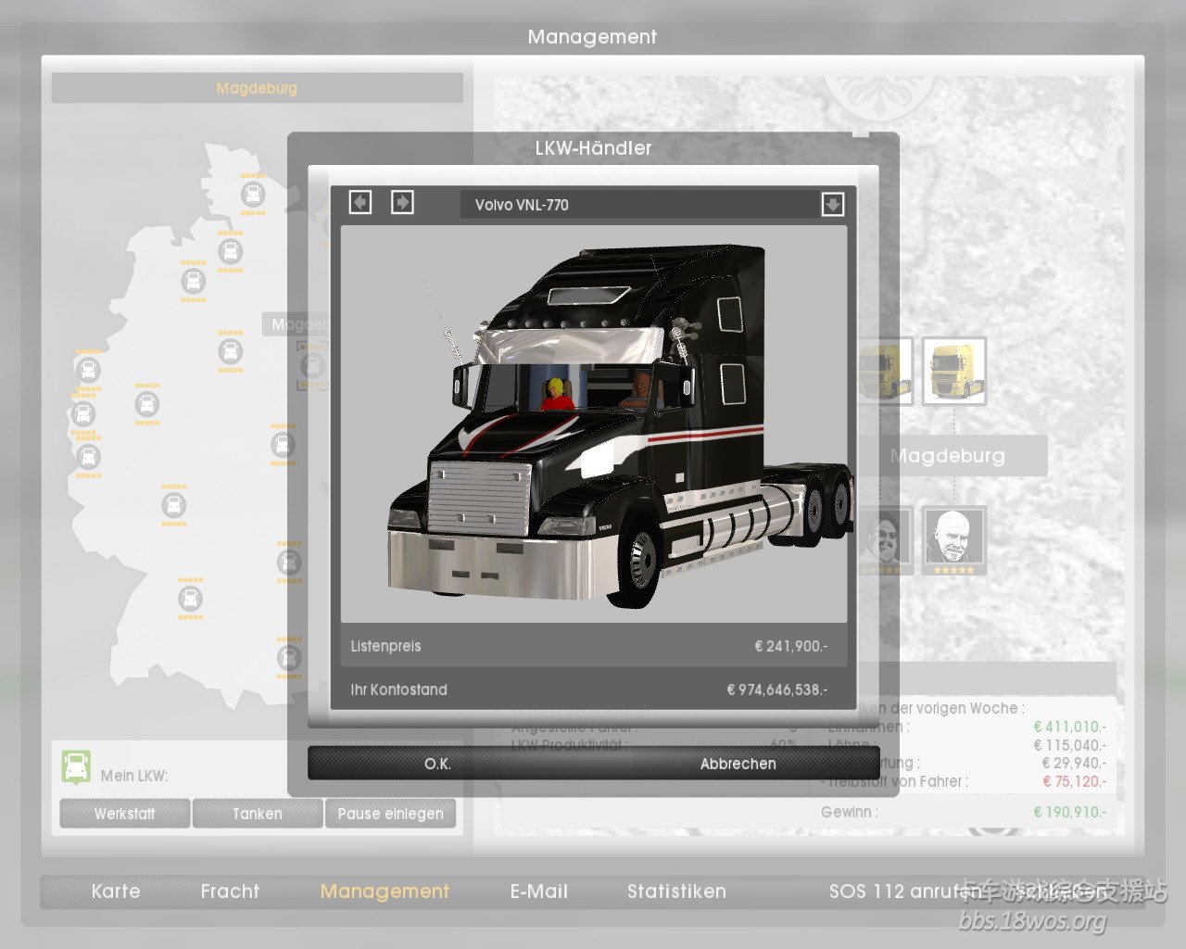Select the Volvo VNL-770 model field
The width and height of the screenshot is (1186, 949).
coord(640,205)
